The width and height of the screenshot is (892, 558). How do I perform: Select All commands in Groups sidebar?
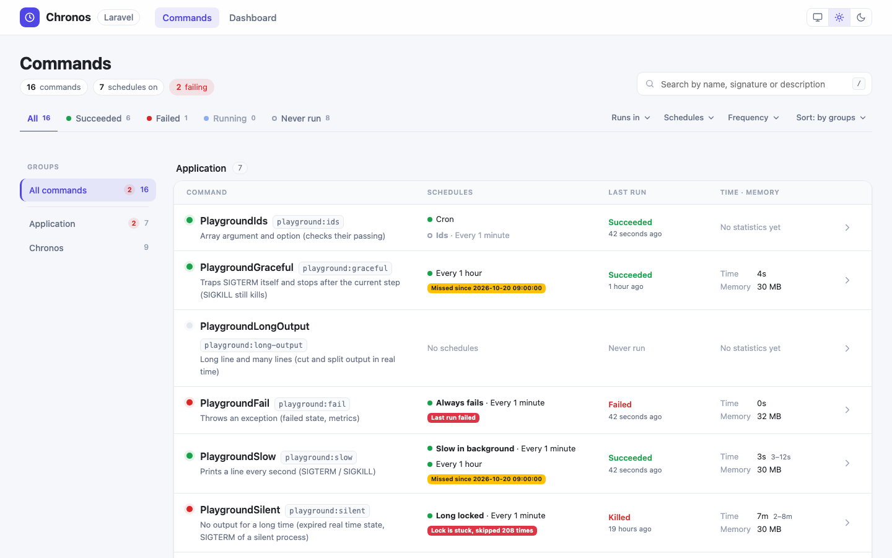coord(88,190)
